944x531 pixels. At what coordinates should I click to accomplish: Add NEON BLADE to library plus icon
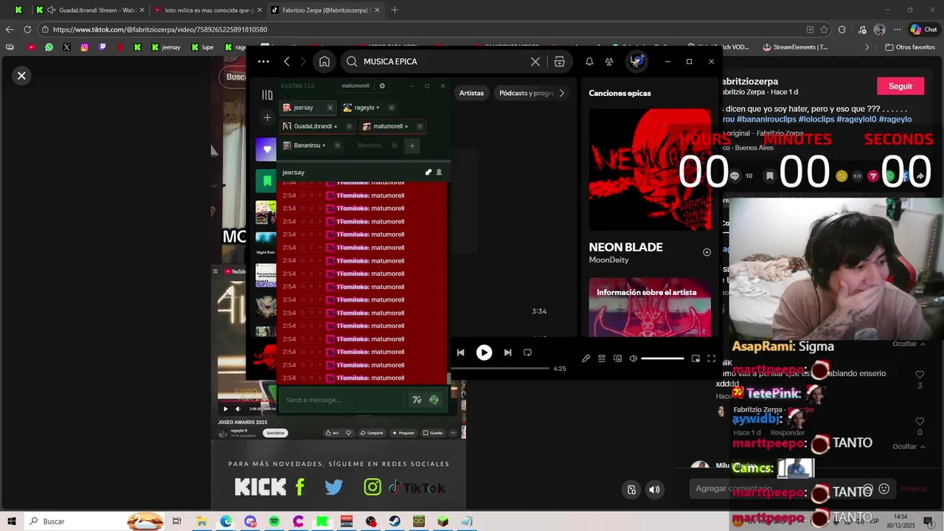pos(707,252)
